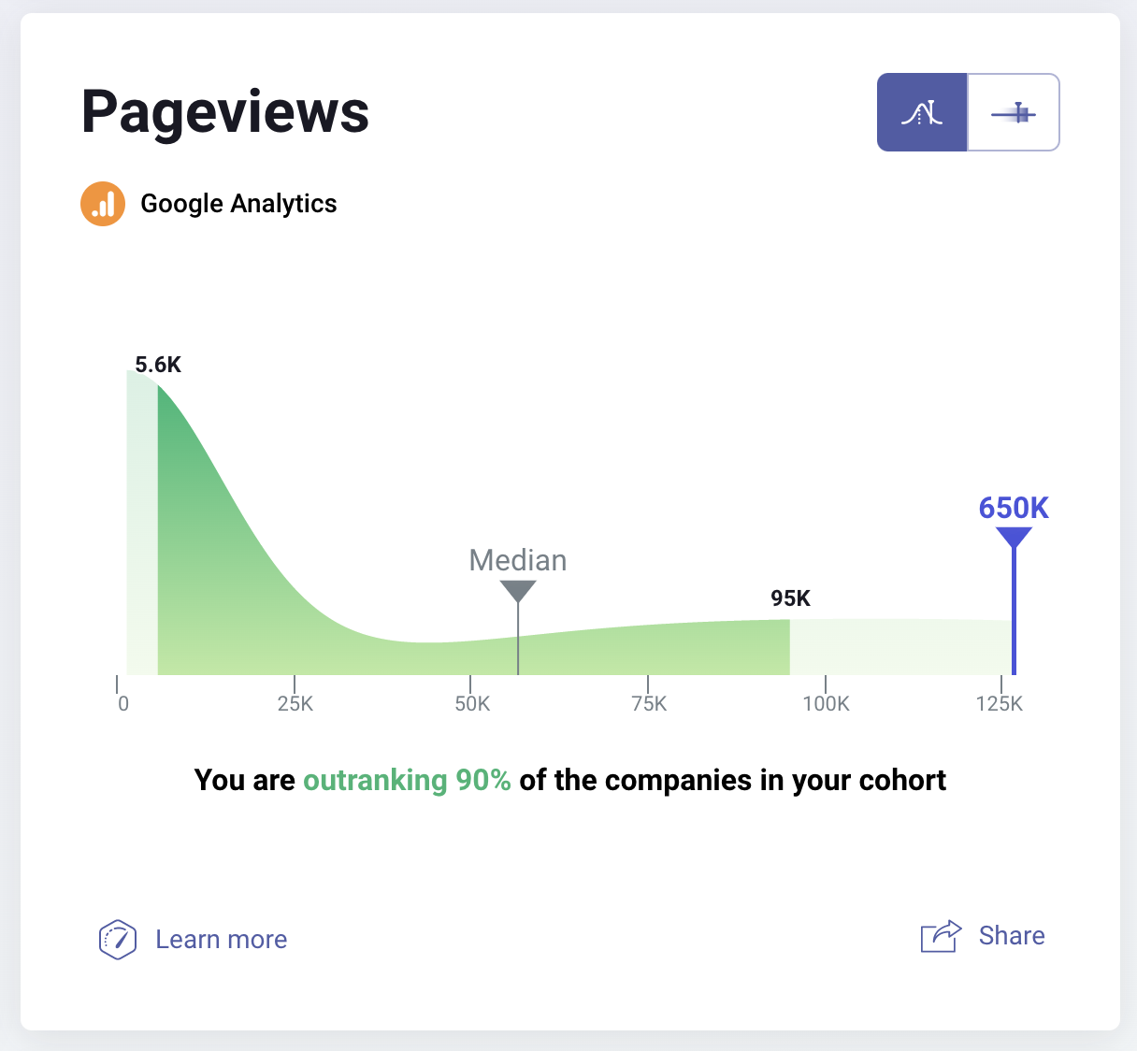Open the Learn more link

(221, 939)
